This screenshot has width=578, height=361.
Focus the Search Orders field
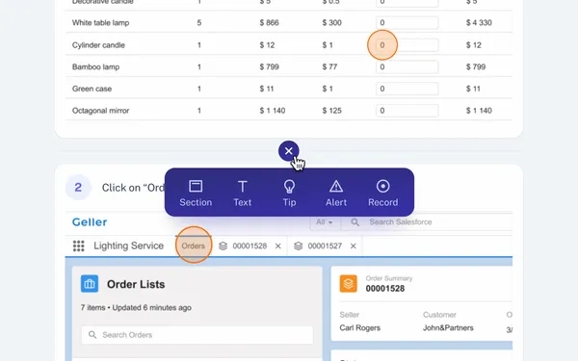[197, 335]
